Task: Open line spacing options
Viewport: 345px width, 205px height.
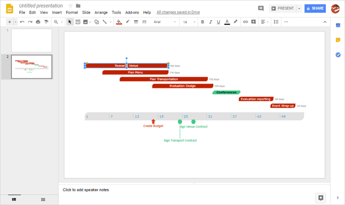Action: tap(276, 22)
